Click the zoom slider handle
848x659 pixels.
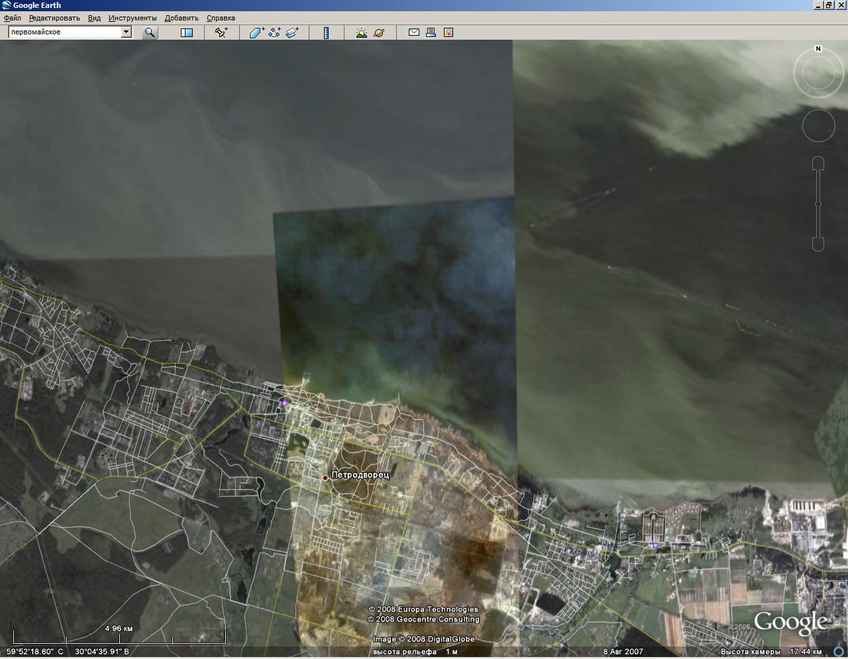tap(818, 204)
